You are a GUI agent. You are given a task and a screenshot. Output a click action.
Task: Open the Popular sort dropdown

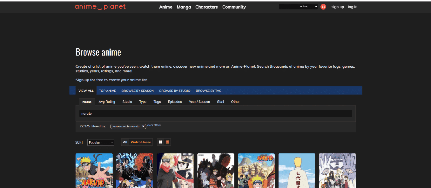[x=101, y=142]
